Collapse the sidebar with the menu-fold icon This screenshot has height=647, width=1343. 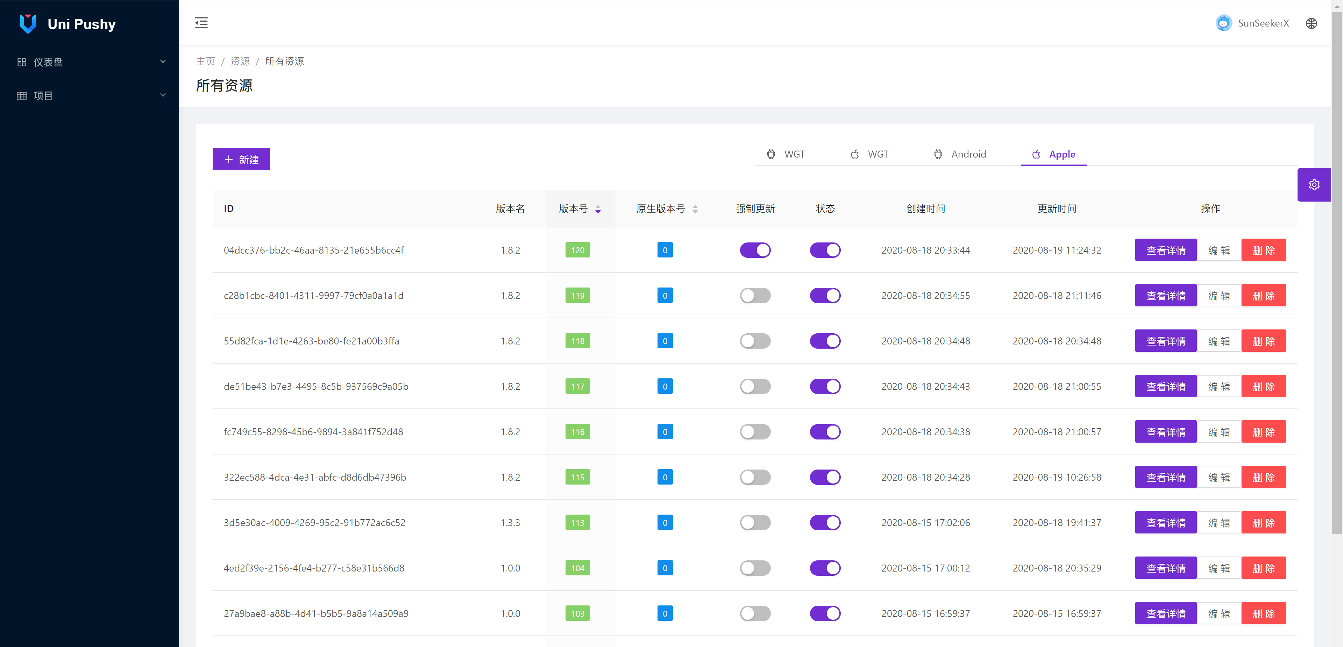point(201,23)
